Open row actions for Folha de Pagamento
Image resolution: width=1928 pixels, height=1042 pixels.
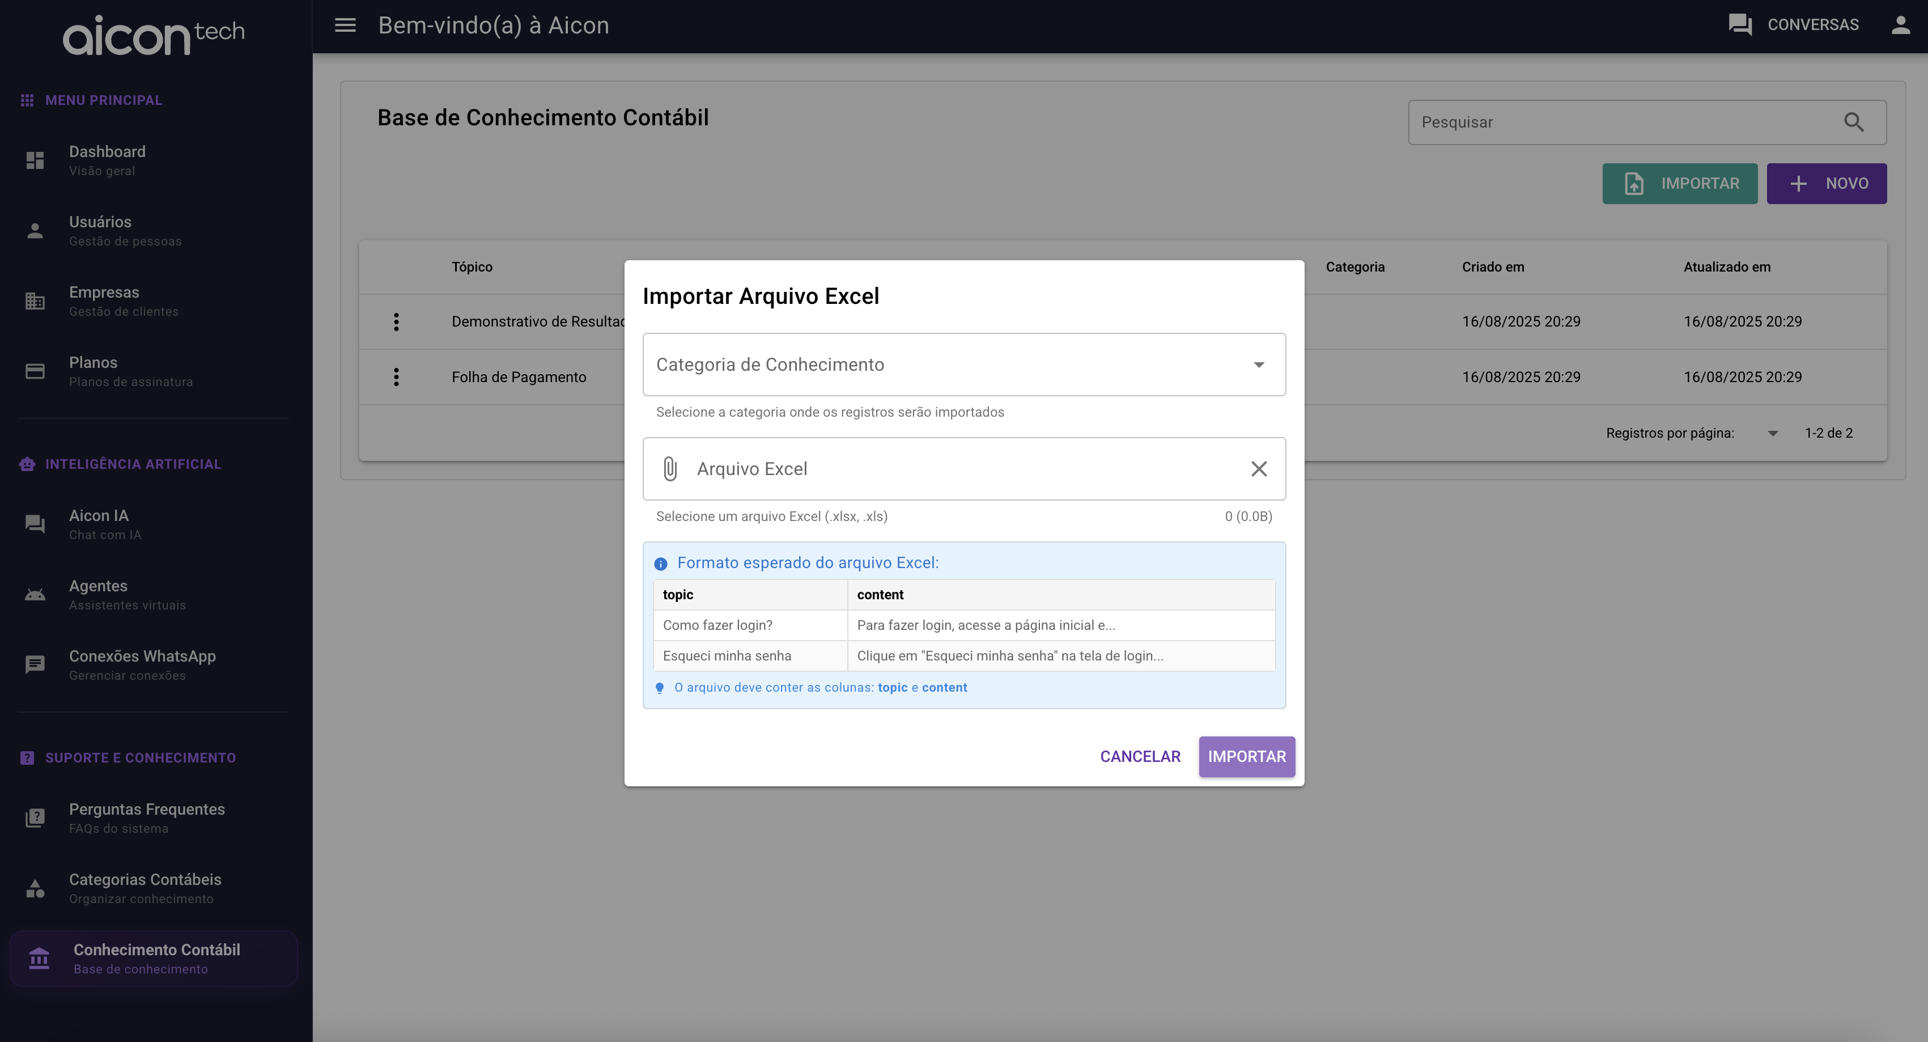coord(396,377)
